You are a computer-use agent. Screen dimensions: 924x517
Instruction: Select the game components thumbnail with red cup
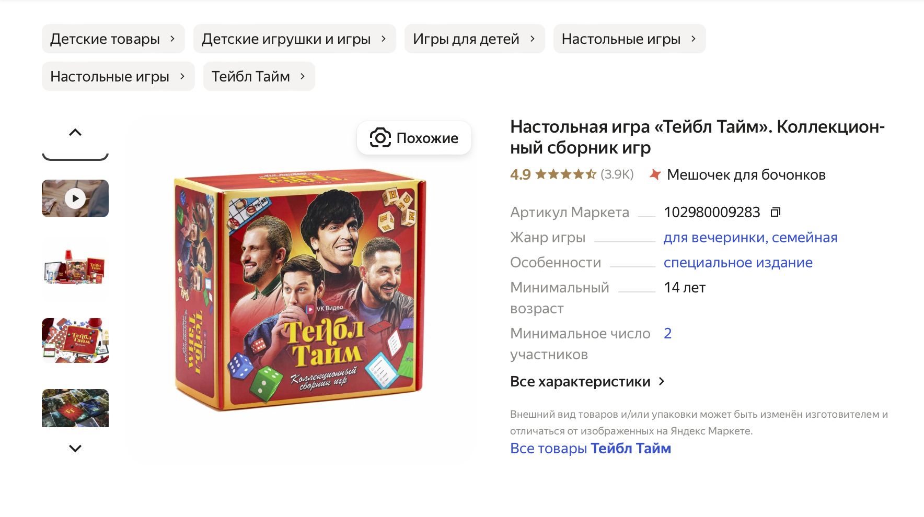(75, 269)
